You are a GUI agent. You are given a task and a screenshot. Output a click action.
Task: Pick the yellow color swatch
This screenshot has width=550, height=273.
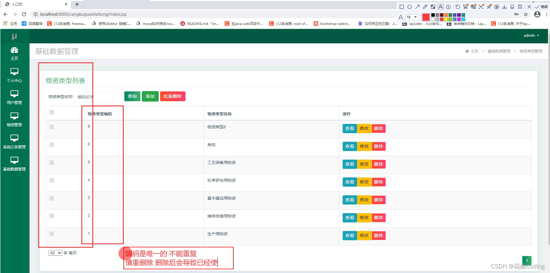click(446, 19)
